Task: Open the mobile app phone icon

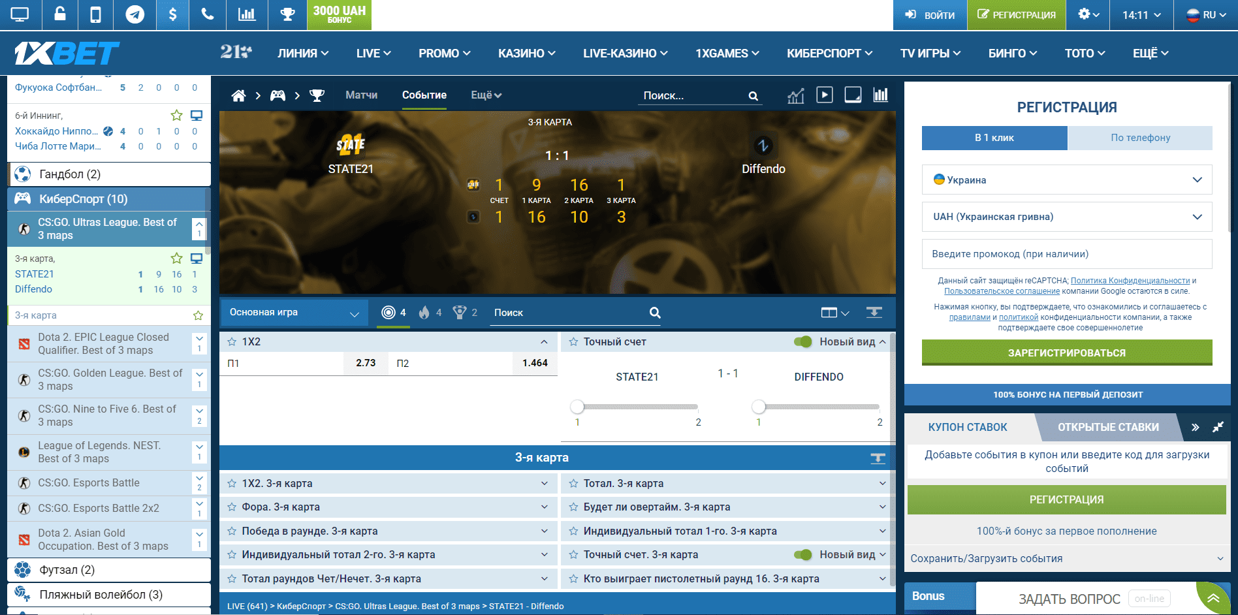Action: tap(95, 14)
